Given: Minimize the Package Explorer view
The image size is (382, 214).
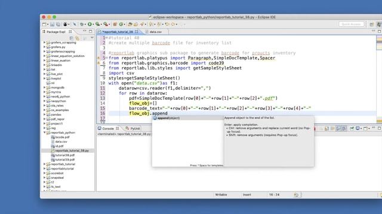Looking at the screenshot, I should (85, 31).
